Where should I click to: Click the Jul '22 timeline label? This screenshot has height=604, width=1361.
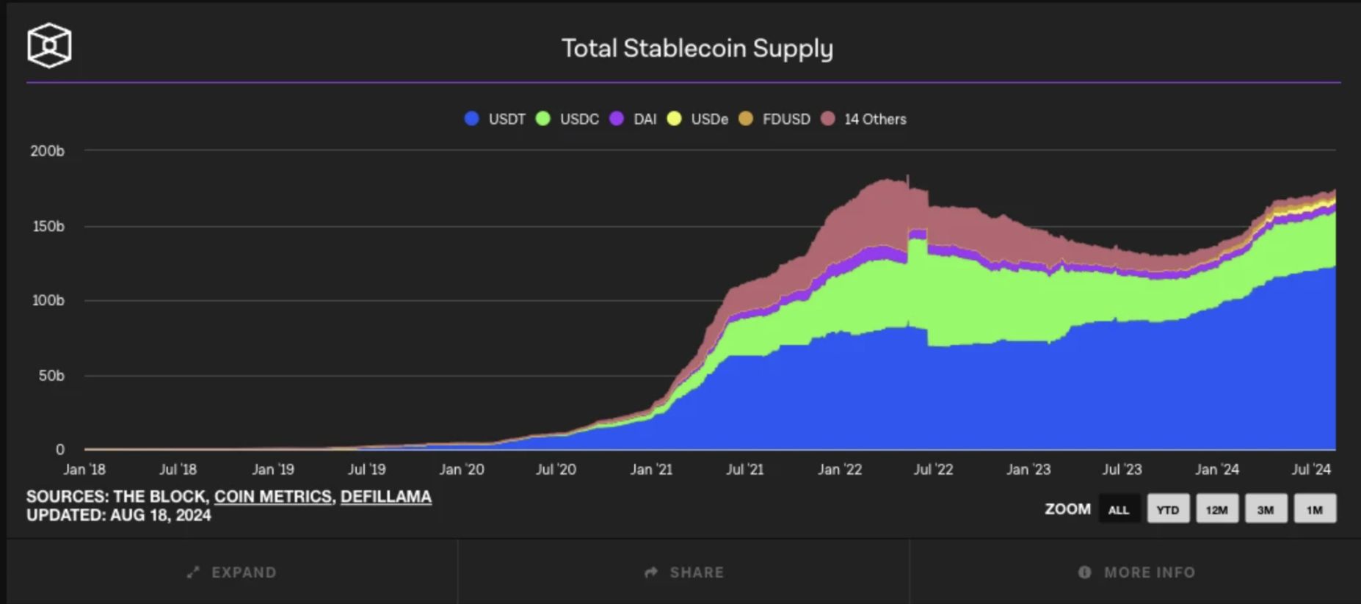[933, 469]
